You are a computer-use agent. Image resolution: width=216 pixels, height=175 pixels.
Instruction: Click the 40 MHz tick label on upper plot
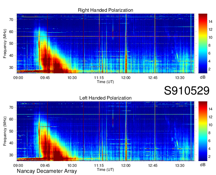point(11,56)
